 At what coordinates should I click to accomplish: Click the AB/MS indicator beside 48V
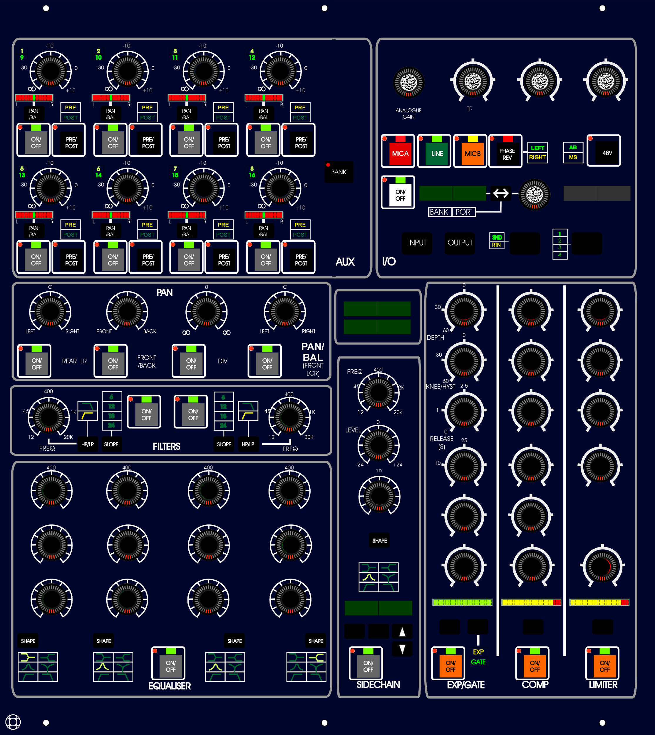click(x=573, y=153)
